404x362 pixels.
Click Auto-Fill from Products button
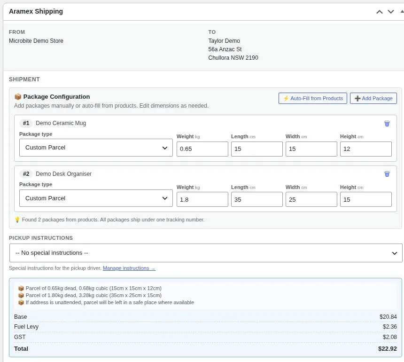[x=312, y=98]
